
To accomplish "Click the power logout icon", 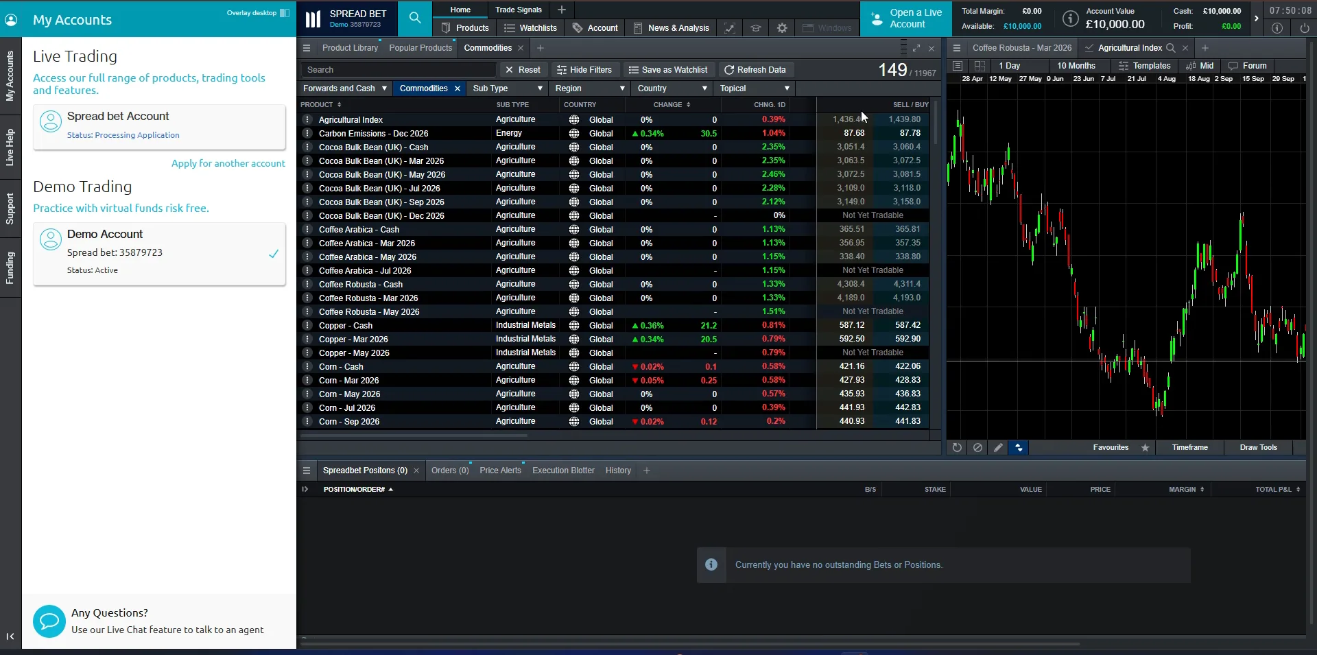I will coord(1304,28).
